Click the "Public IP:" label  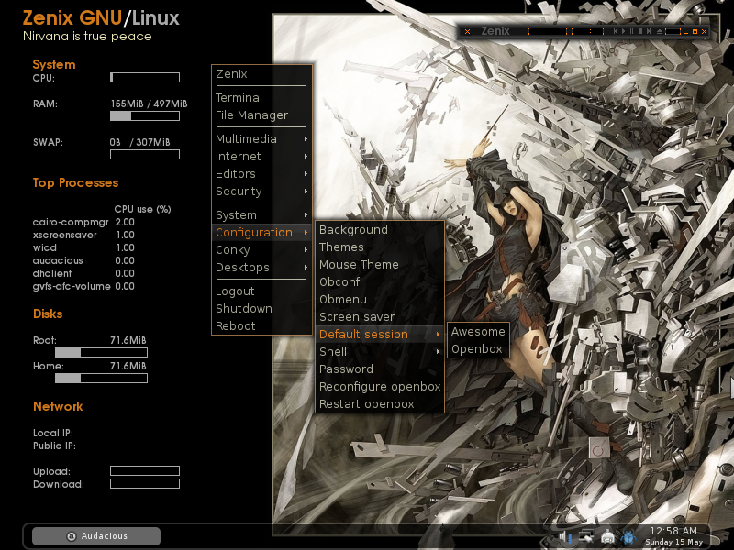click(x=54, y=445)
